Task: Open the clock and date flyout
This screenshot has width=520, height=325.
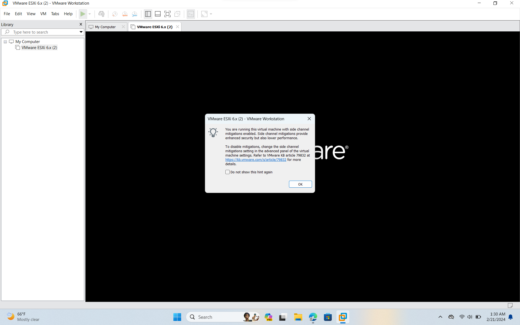Action: pos(496,317)
